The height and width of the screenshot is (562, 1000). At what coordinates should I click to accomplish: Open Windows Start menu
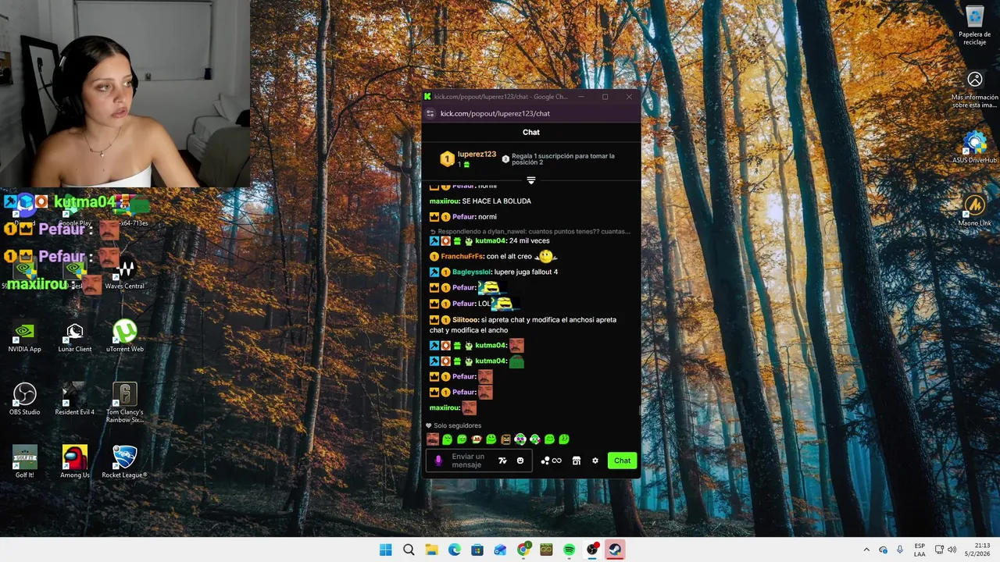[386, 550]
